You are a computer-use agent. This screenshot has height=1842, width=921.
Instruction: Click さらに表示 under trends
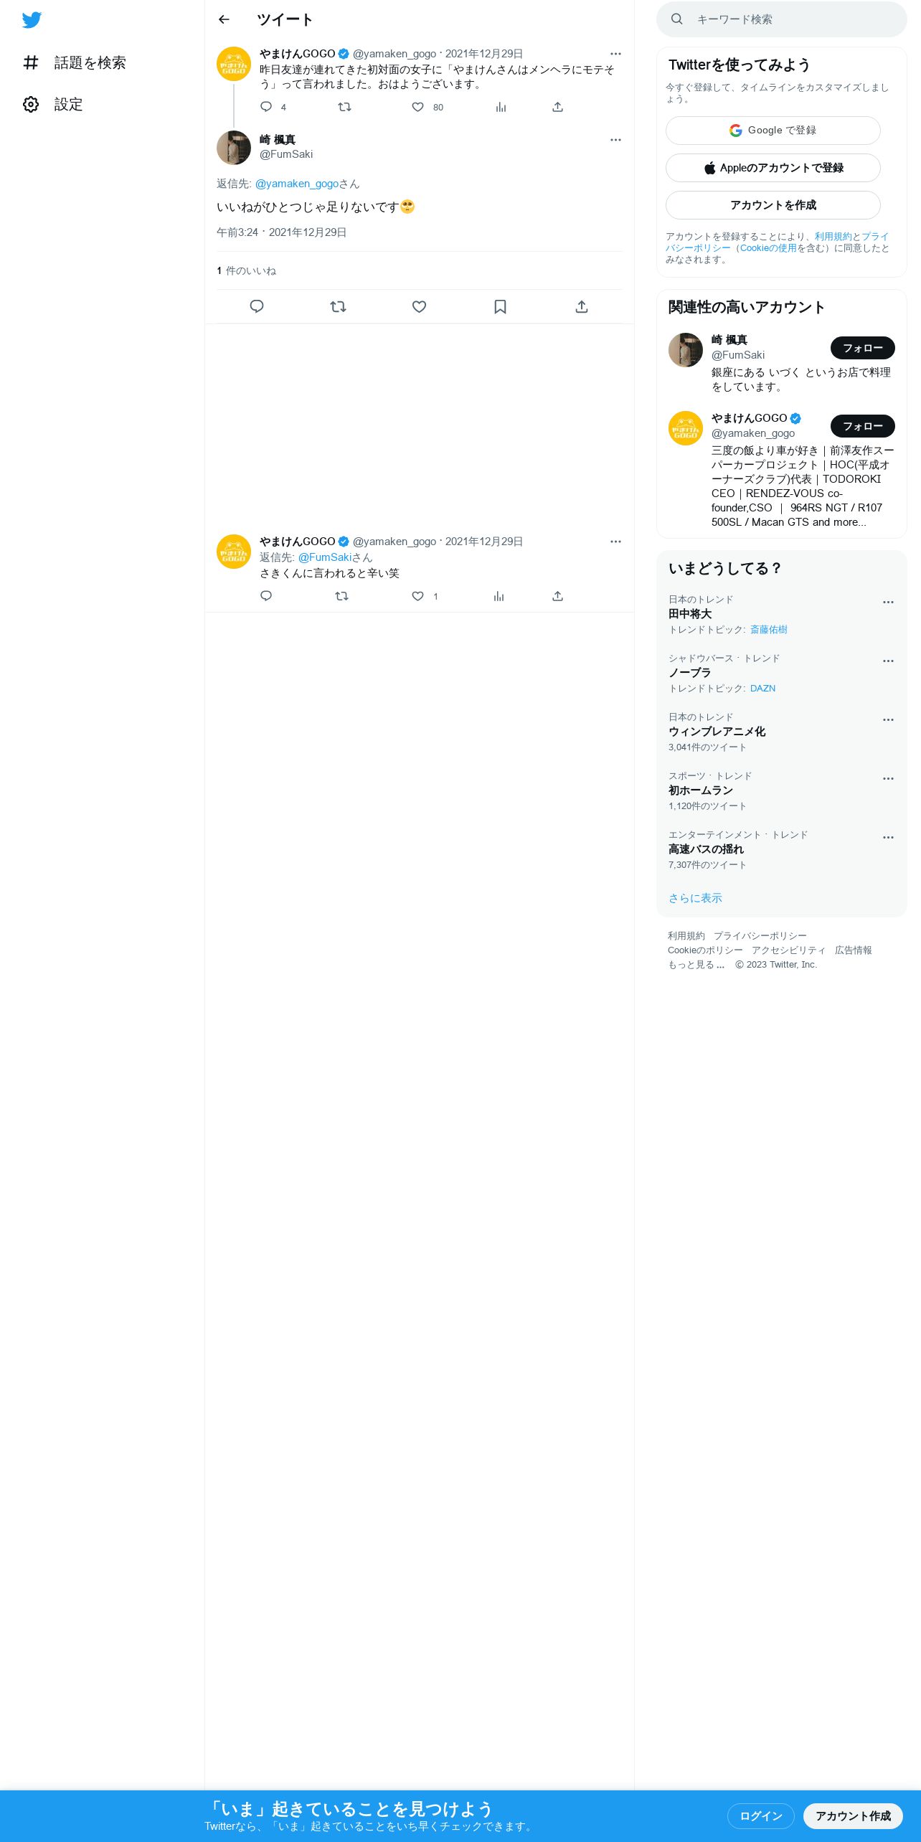coord(695,898)
